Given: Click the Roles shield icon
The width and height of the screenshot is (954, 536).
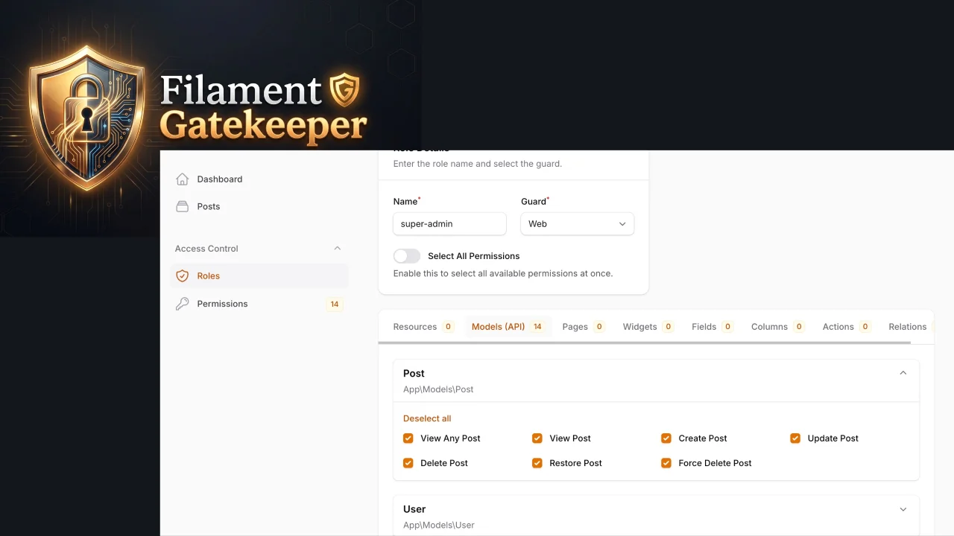Looking at the screenshot, I should [x=182, y=276].
